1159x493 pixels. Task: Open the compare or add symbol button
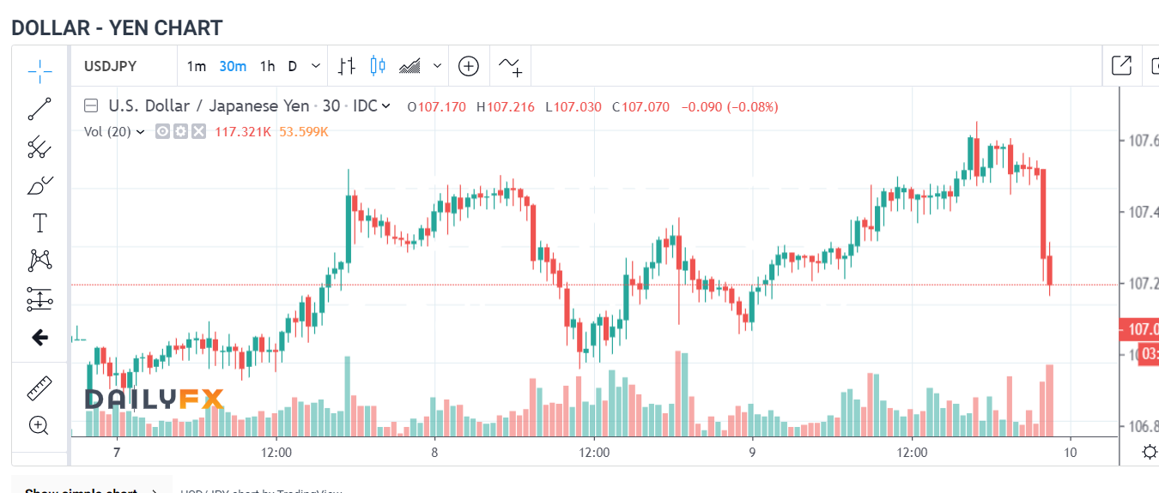(468, 66)
